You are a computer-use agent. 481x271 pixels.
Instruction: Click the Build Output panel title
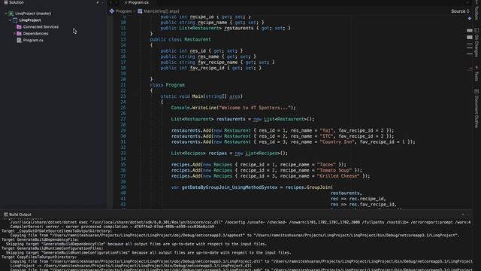click(x=20, y=215)
